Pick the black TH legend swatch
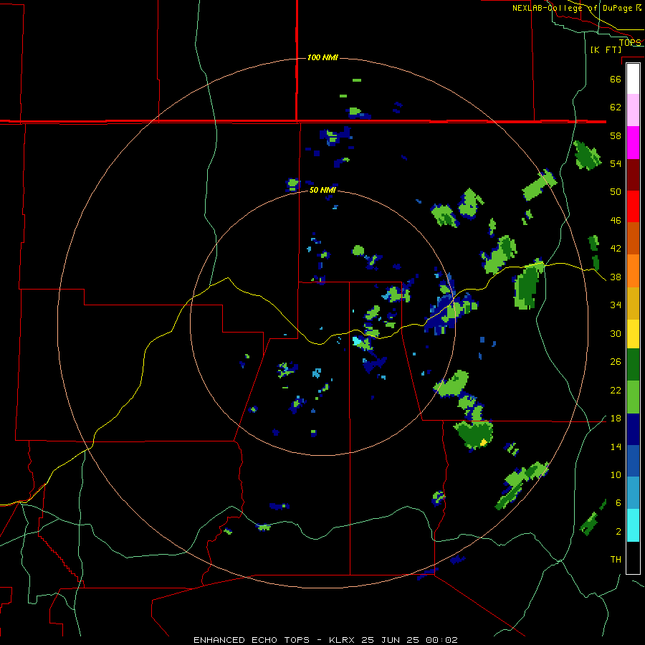The image size is (645, 645). pyautogui.click(x=633, y=558)
